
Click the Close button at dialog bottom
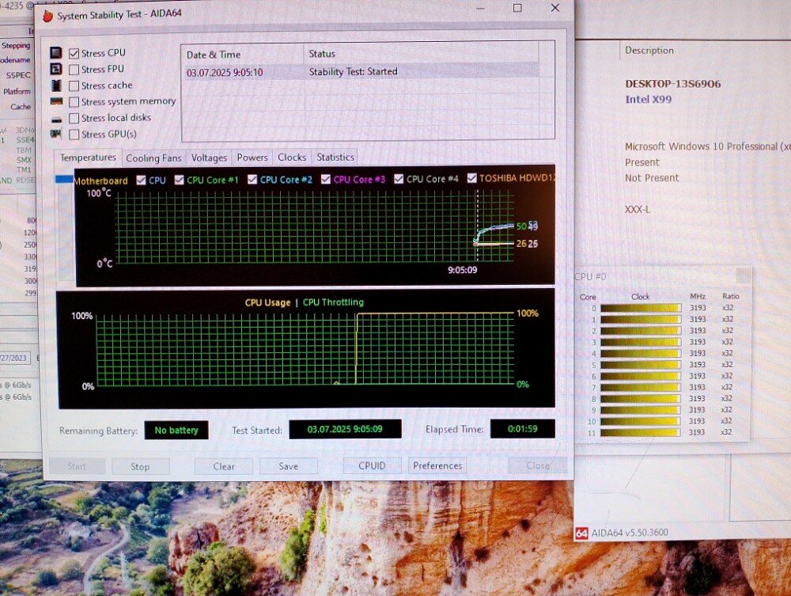tap(538, 465)
